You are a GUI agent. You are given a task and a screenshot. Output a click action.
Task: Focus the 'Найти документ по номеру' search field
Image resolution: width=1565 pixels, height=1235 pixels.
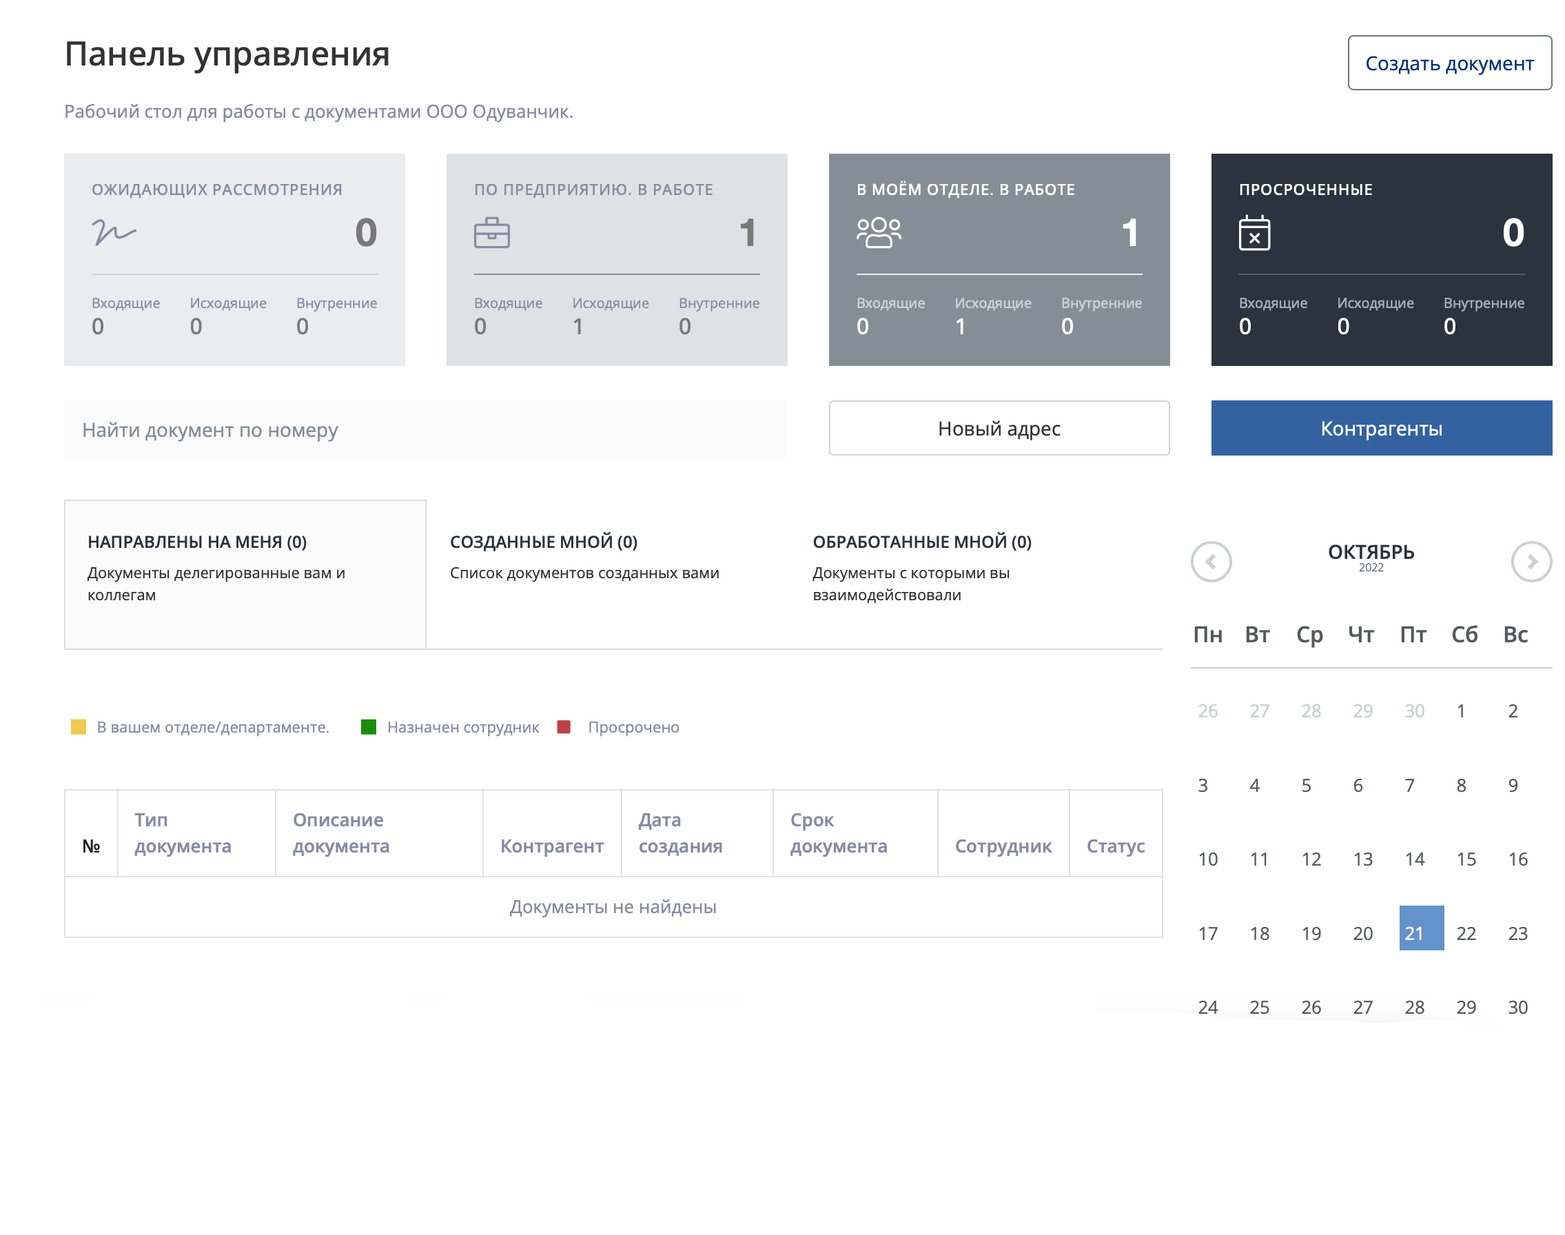425,429
